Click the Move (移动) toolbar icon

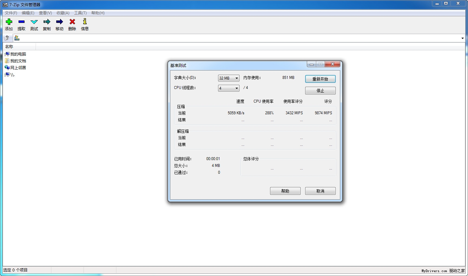click(59, 22)
